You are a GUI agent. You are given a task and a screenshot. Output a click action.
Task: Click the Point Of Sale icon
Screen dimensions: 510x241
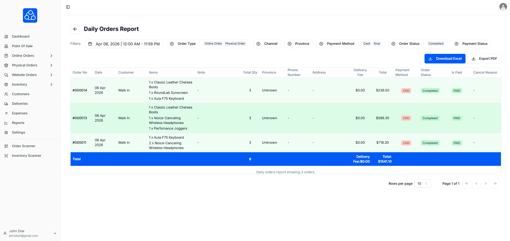[x=6, y=46]
